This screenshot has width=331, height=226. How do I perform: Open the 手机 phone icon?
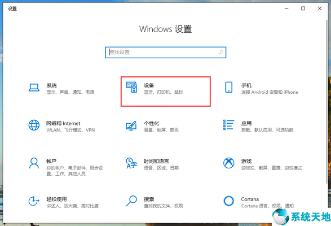click(x=229, y=87)
